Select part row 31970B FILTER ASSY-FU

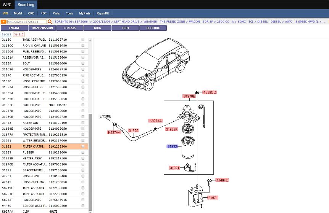click(x=44, y=164)
